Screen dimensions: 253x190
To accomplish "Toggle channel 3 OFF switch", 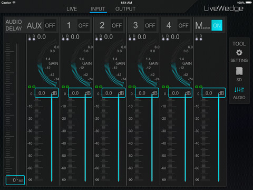I will tap(150, 25).
